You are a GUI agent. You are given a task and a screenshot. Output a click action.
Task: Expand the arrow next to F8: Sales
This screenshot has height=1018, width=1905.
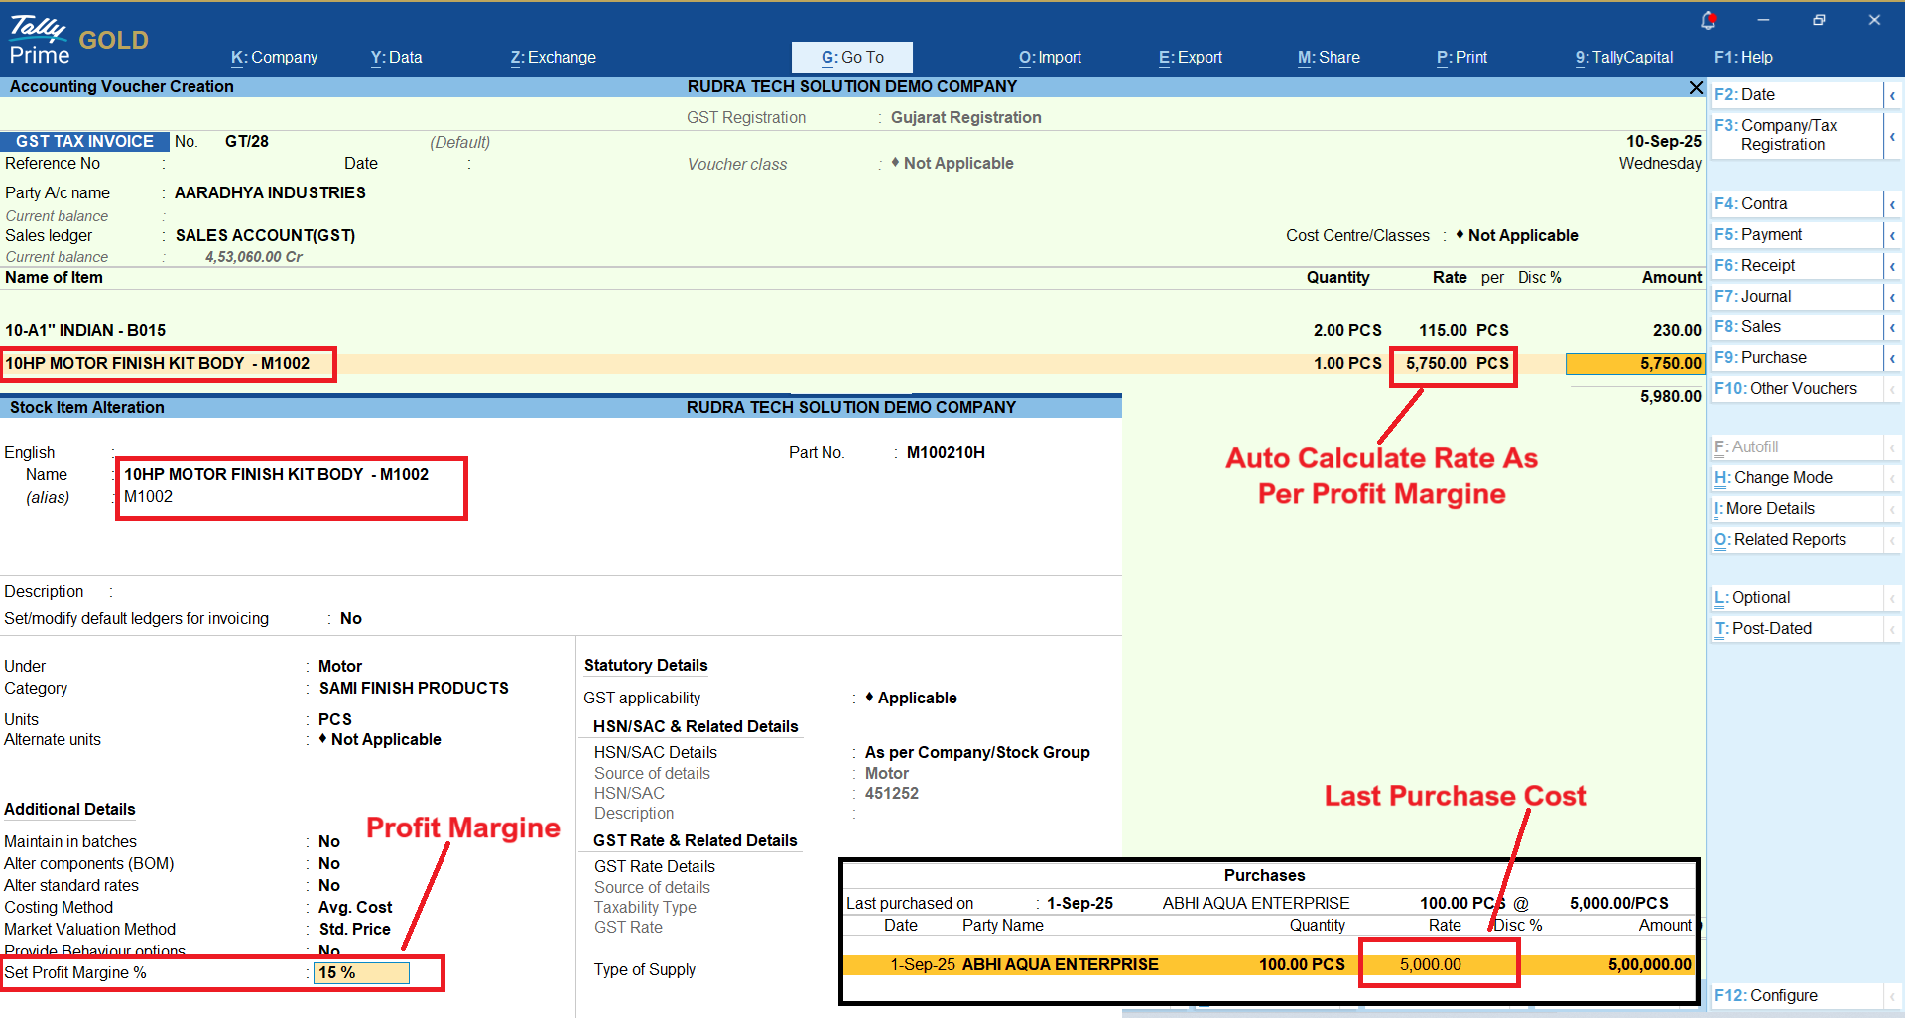coord(1892,327)
